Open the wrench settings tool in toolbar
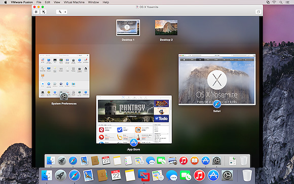This screenshot has width=294, height=184. pyautogui.click(x=60, y=12)
